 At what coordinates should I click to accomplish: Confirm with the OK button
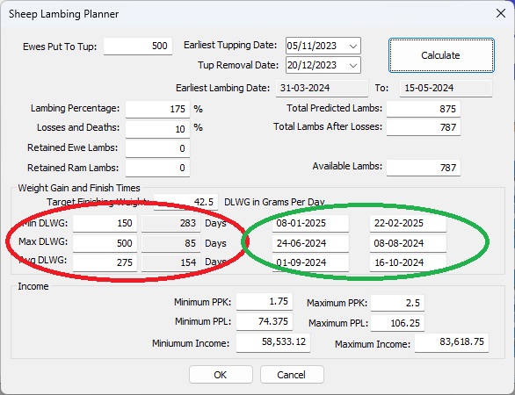[x=221, y=374]
